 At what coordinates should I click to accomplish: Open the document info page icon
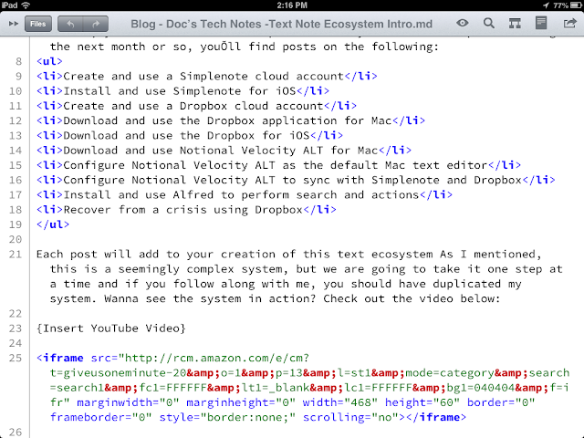(x=541, y=23)
